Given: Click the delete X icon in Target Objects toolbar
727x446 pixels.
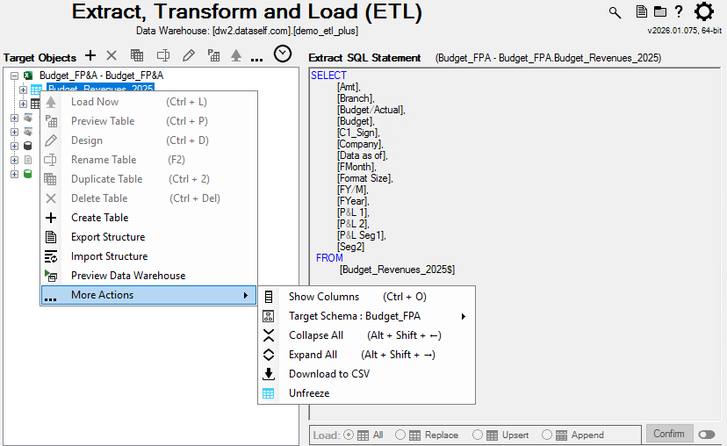Looking at the screenshot, I should tap(112, 55).
